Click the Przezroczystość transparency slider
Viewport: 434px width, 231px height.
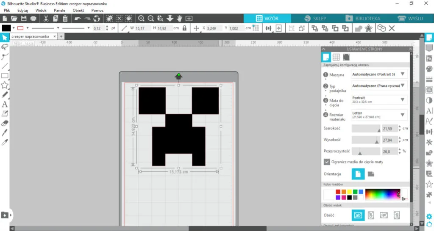click(x=366, y=151)
